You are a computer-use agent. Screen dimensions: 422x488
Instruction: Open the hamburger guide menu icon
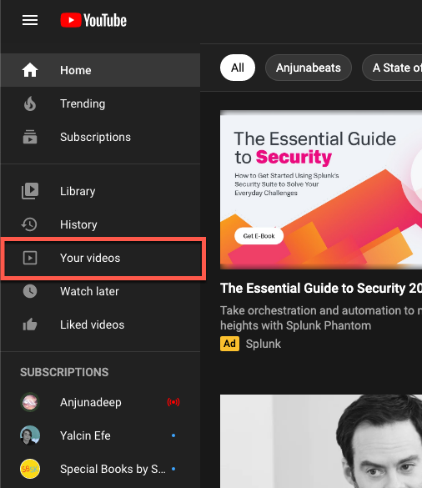tap(30, 21)
